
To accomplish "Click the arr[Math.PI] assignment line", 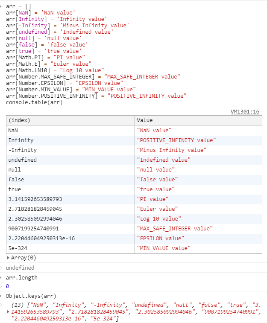I will [45, 58].
